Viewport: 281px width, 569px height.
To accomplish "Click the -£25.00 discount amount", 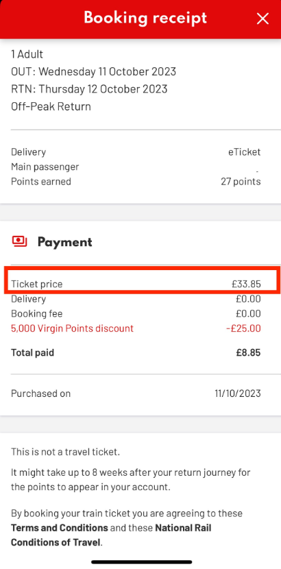I will pos(243,328).
